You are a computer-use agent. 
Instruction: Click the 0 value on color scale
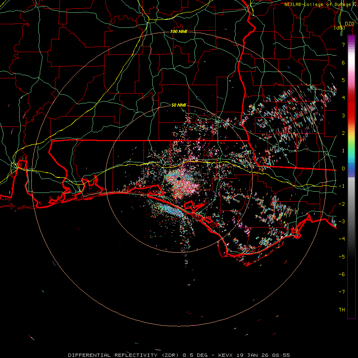(343, 169)
